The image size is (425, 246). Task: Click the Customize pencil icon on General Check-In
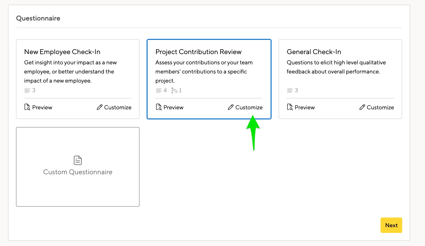(x=362, y=107)
